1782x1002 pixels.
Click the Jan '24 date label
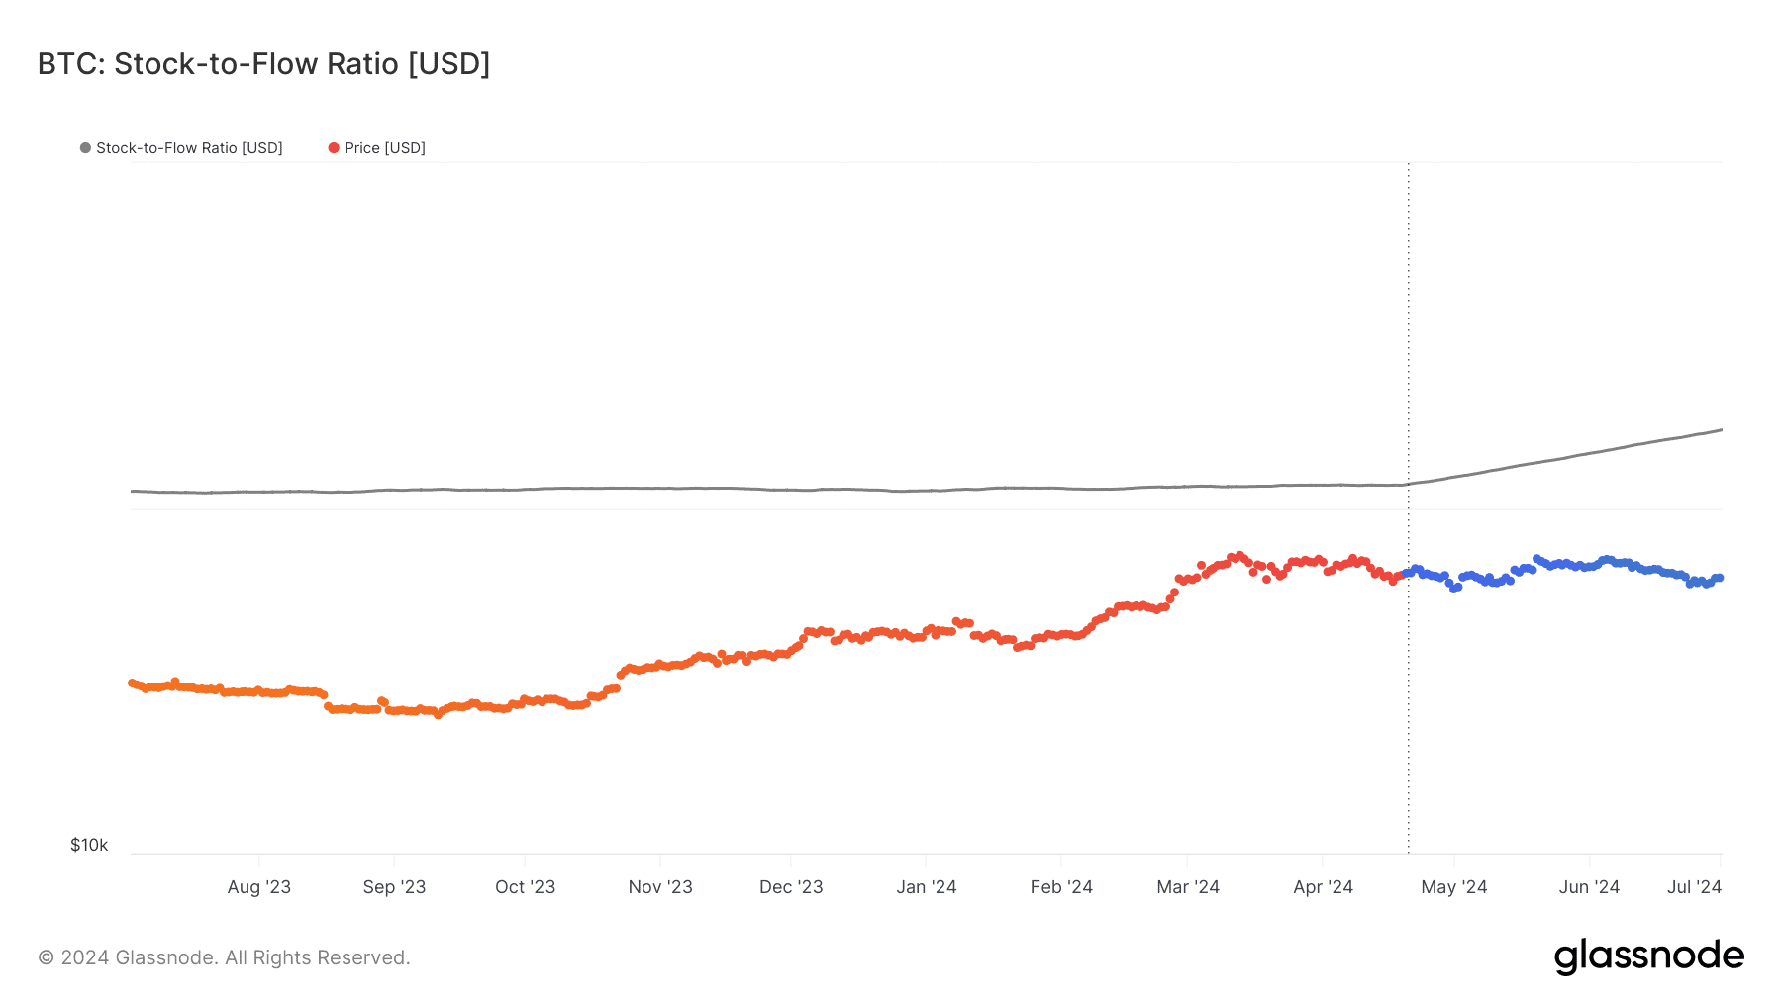click(x=926, y=887)
